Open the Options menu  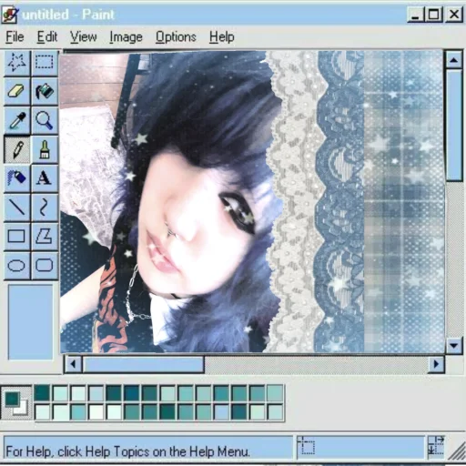point(176,37)
